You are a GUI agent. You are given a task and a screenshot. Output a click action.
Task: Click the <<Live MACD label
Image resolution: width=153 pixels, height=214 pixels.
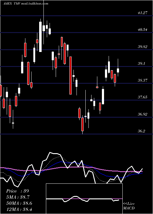coord(129,206)
